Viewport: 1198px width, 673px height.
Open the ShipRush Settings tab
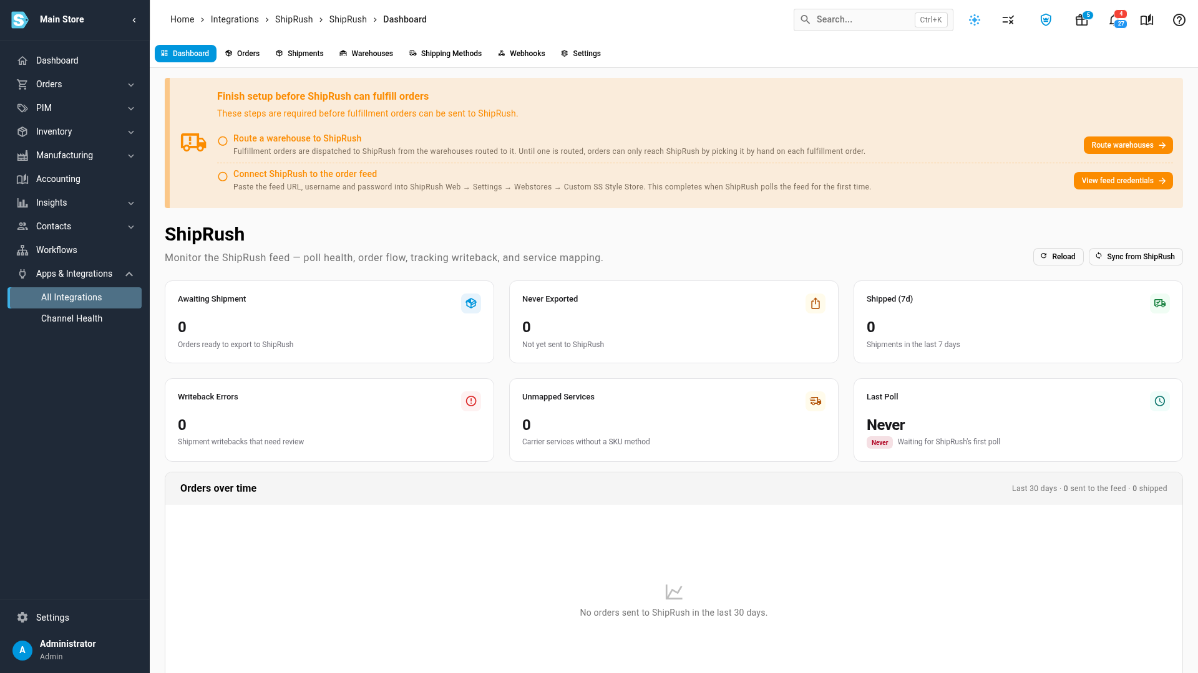[x=581, y=54]
